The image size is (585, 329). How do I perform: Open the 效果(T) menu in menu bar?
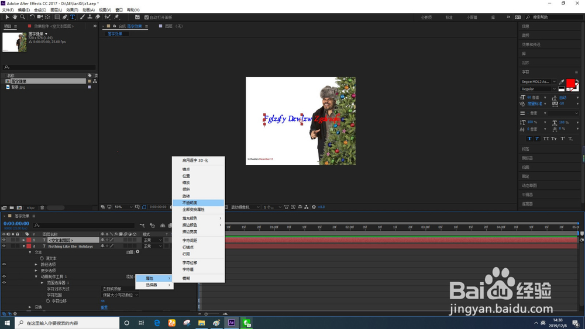coord(73,10)
